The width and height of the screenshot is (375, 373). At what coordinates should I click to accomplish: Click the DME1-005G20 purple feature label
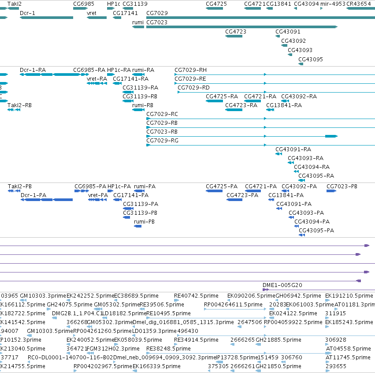[282, 285]
